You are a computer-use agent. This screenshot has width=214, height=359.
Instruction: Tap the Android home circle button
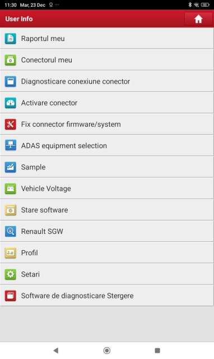pyautogui.click(x=107, y=350)
